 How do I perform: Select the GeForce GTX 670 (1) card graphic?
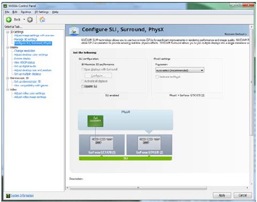(x=102, y=144)
